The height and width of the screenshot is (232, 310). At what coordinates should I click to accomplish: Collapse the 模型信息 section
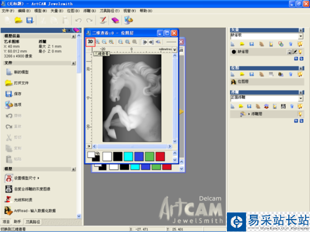tap(74, 37)
